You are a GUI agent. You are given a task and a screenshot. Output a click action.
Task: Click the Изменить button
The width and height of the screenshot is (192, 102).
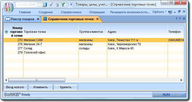[41, 87]
